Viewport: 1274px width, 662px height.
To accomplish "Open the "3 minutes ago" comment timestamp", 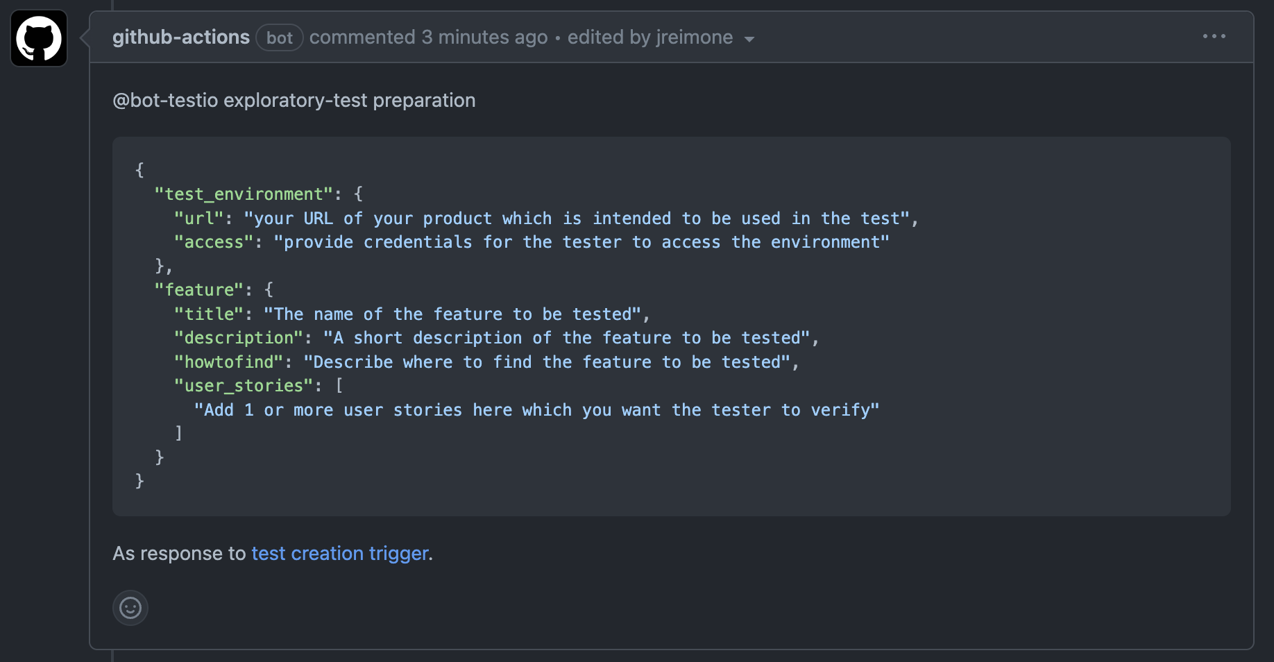I will (x=484, y=37).
